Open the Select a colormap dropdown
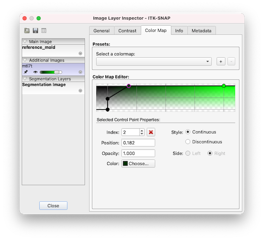264x240 pixels. [x=154, y=61]
